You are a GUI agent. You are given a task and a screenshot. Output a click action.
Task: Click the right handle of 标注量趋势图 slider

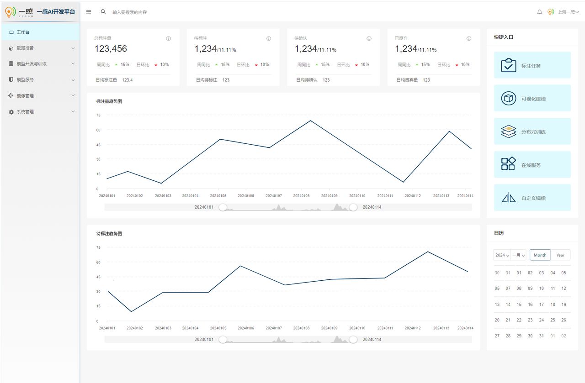(x=353, y=207)
